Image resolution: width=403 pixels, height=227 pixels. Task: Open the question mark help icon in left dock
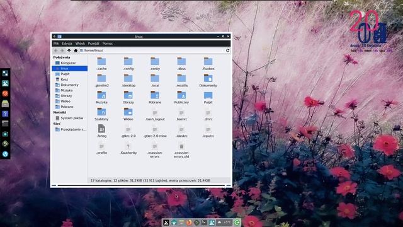click(x=5, y=113)
